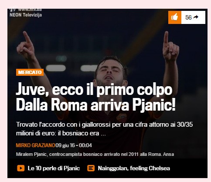This screenshot has width=211, height=182.
Task: Open headline Juve, ecco il primo colpo
Action: click(94, 90)
